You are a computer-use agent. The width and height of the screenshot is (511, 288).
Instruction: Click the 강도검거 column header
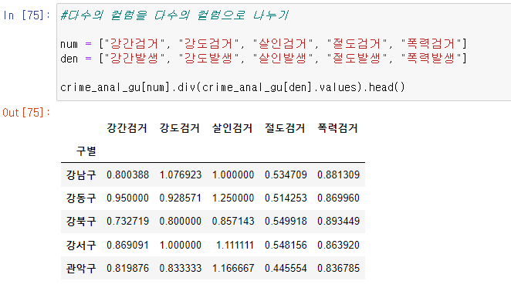point(180,128)
